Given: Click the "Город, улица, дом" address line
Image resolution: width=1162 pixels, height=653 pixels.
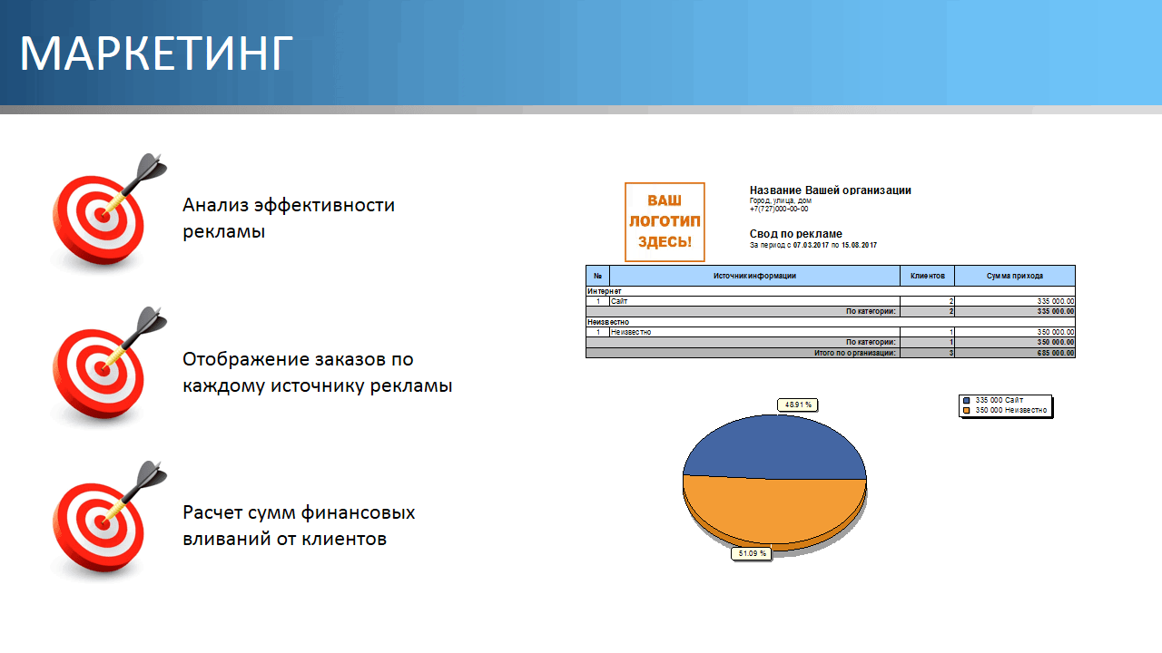Looking at the screenshot, I should coord(780,200).
